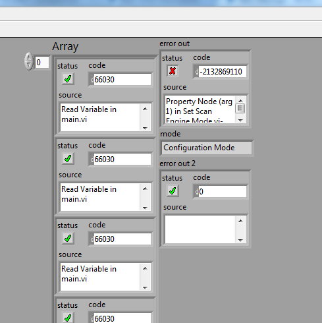Click scroll-up arrow of error out 2 source
The width and height of the screenshot is (322, 323).
240,221
